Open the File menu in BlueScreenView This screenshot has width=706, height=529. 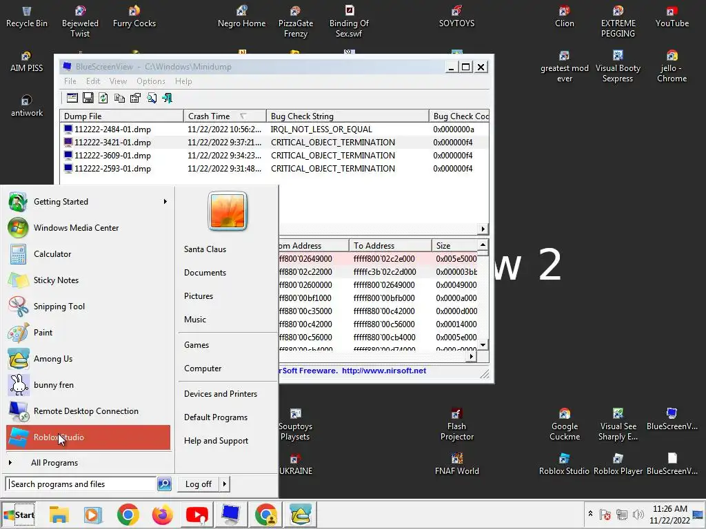pos(70,81)
